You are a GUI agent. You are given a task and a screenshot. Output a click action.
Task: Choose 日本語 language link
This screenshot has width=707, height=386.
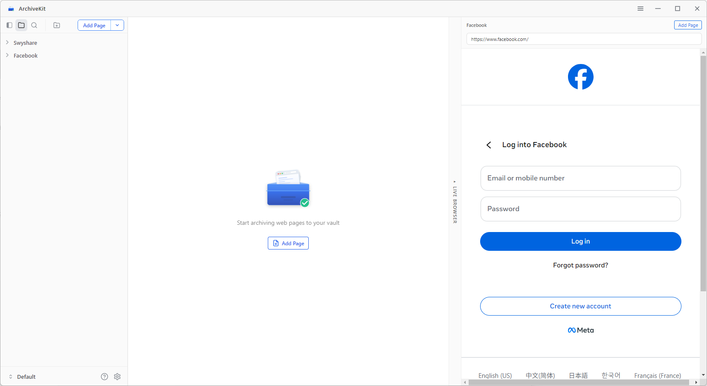point(578,375)
